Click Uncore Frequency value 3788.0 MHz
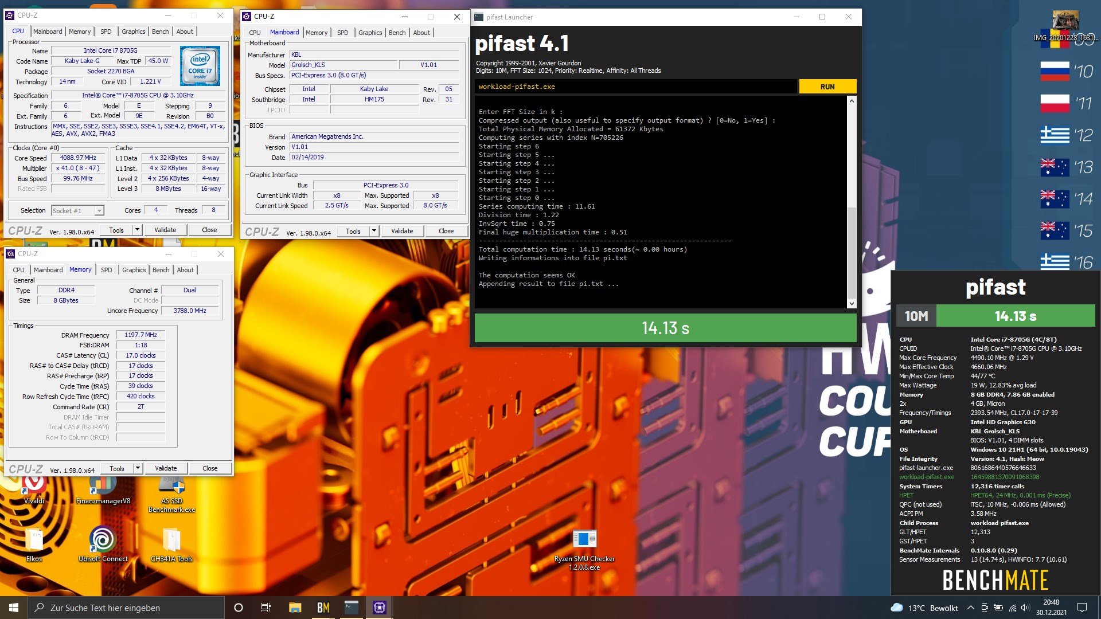The image size is (1101, 619). tap(190, 311)
